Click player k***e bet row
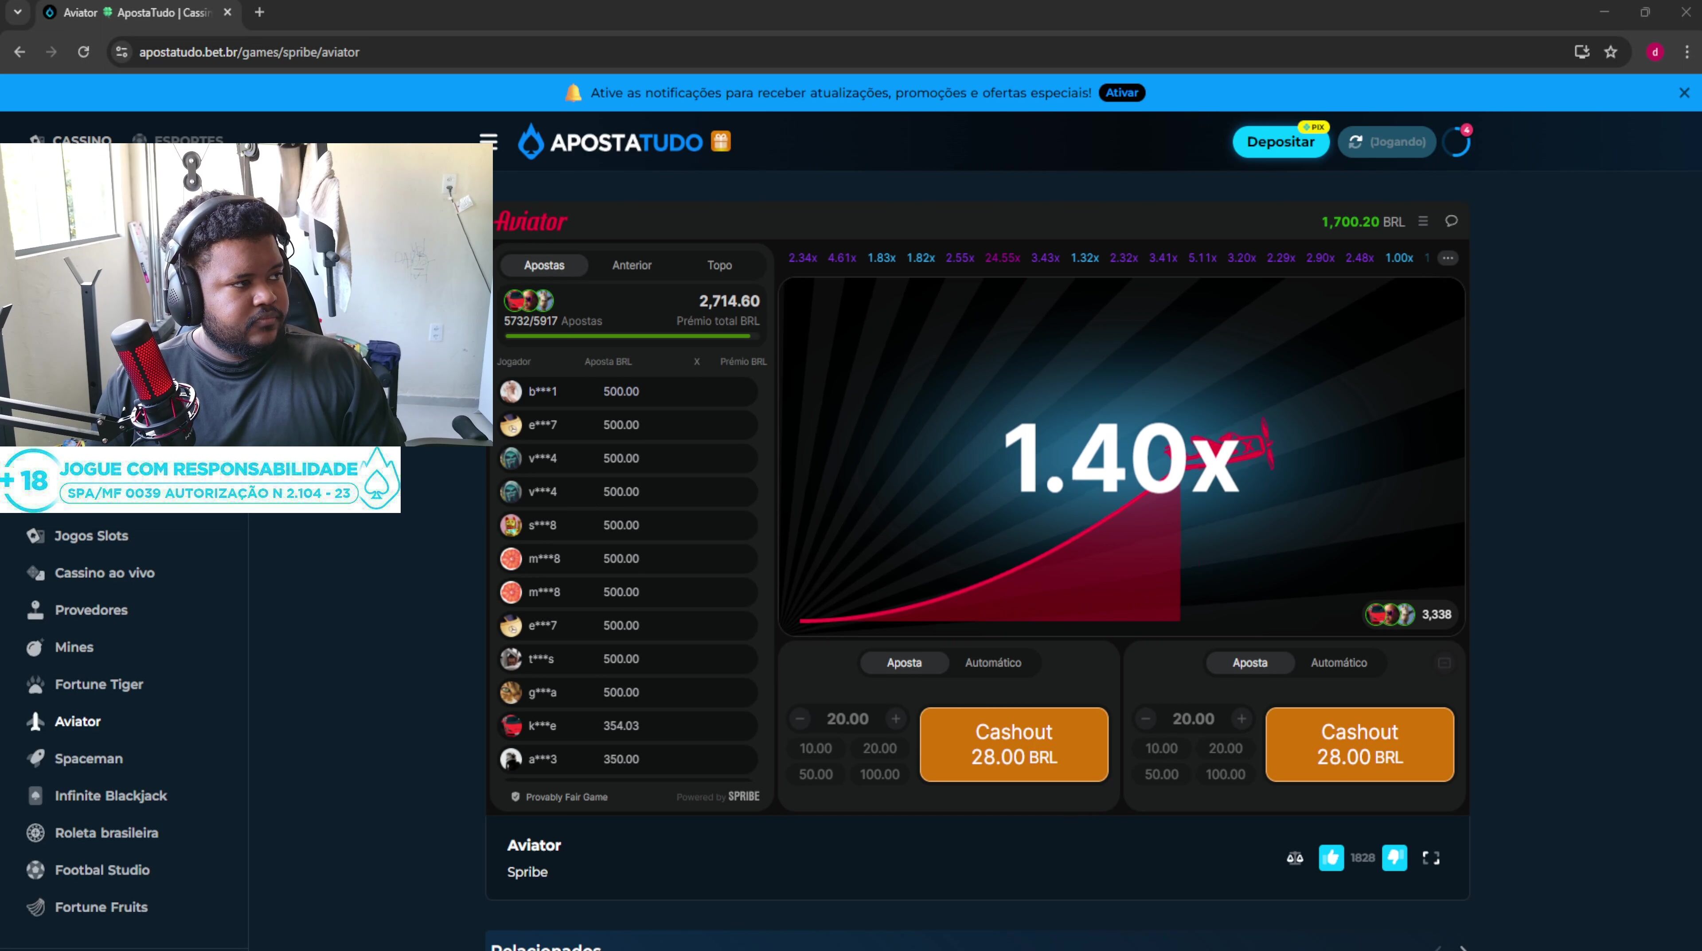Viewport: 1702px width, 951px height. pyautogui.click(x=627, y=726)
